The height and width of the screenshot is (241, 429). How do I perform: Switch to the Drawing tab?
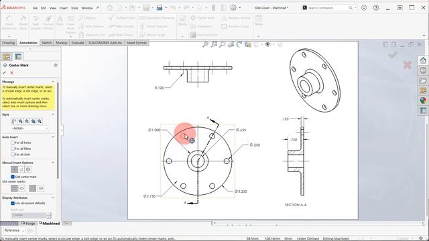(x=8, y=43)
